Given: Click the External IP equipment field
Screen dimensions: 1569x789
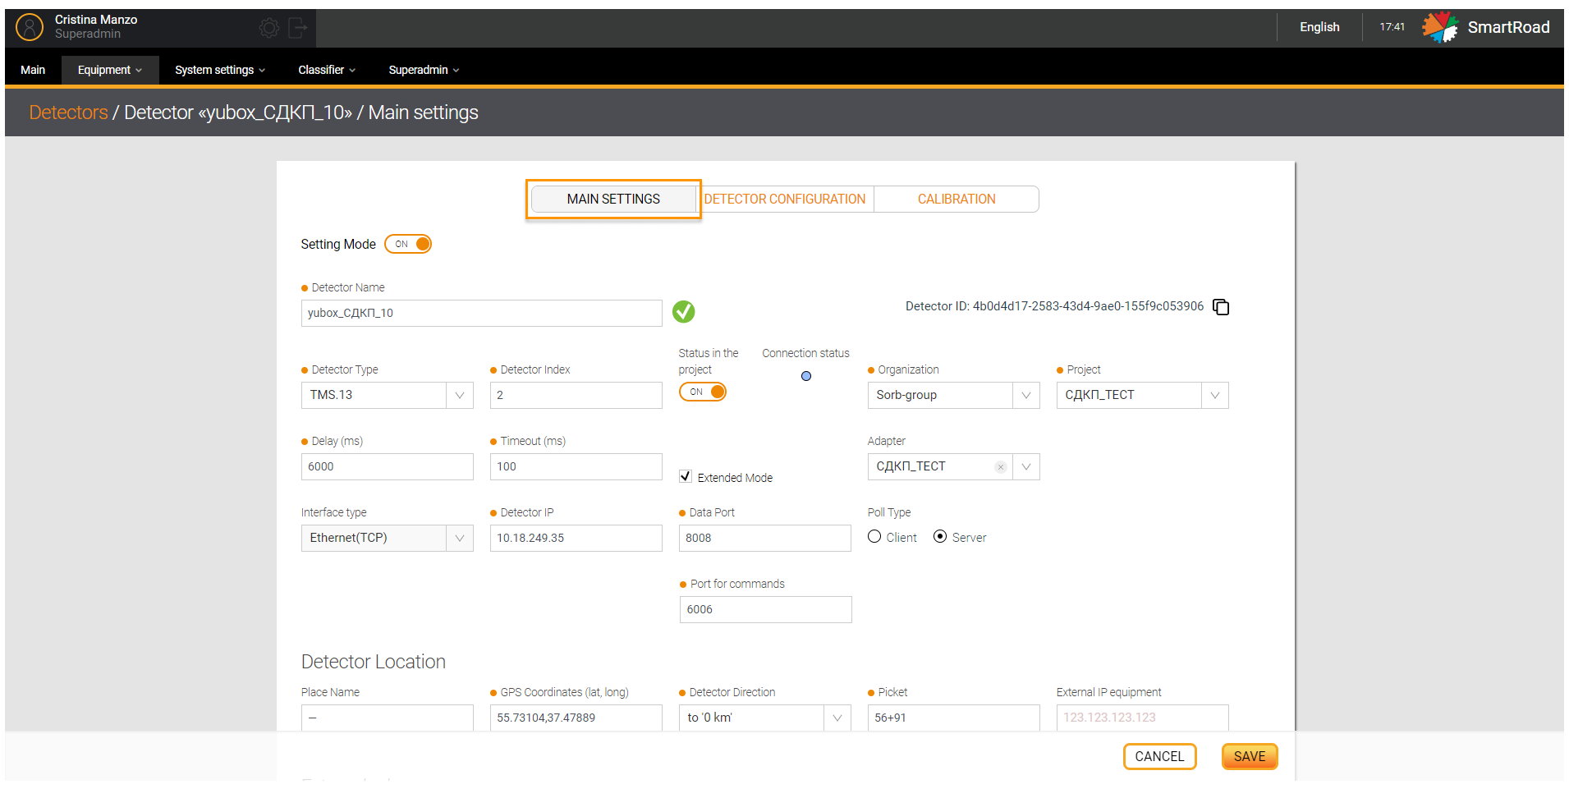Looking at the screenshot, I should tap(1143, 718).
